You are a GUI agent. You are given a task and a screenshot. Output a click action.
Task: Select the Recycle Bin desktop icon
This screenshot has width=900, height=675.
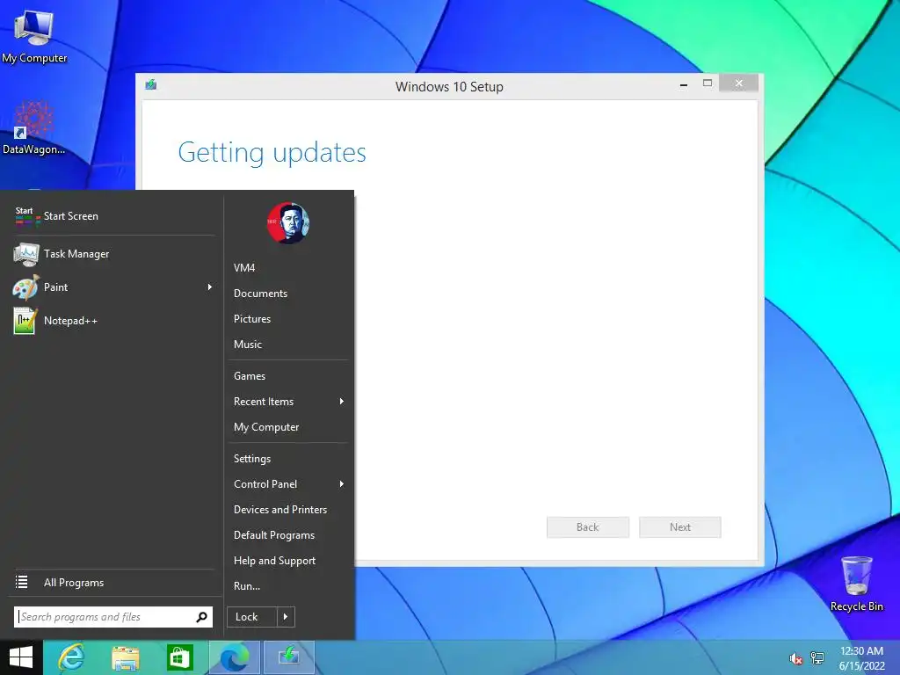[x=856, y=584]
